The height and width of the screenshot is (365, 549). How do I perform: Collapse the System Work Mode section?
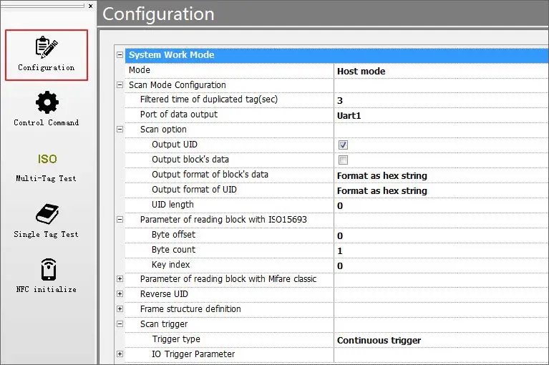tap(120, 55)
